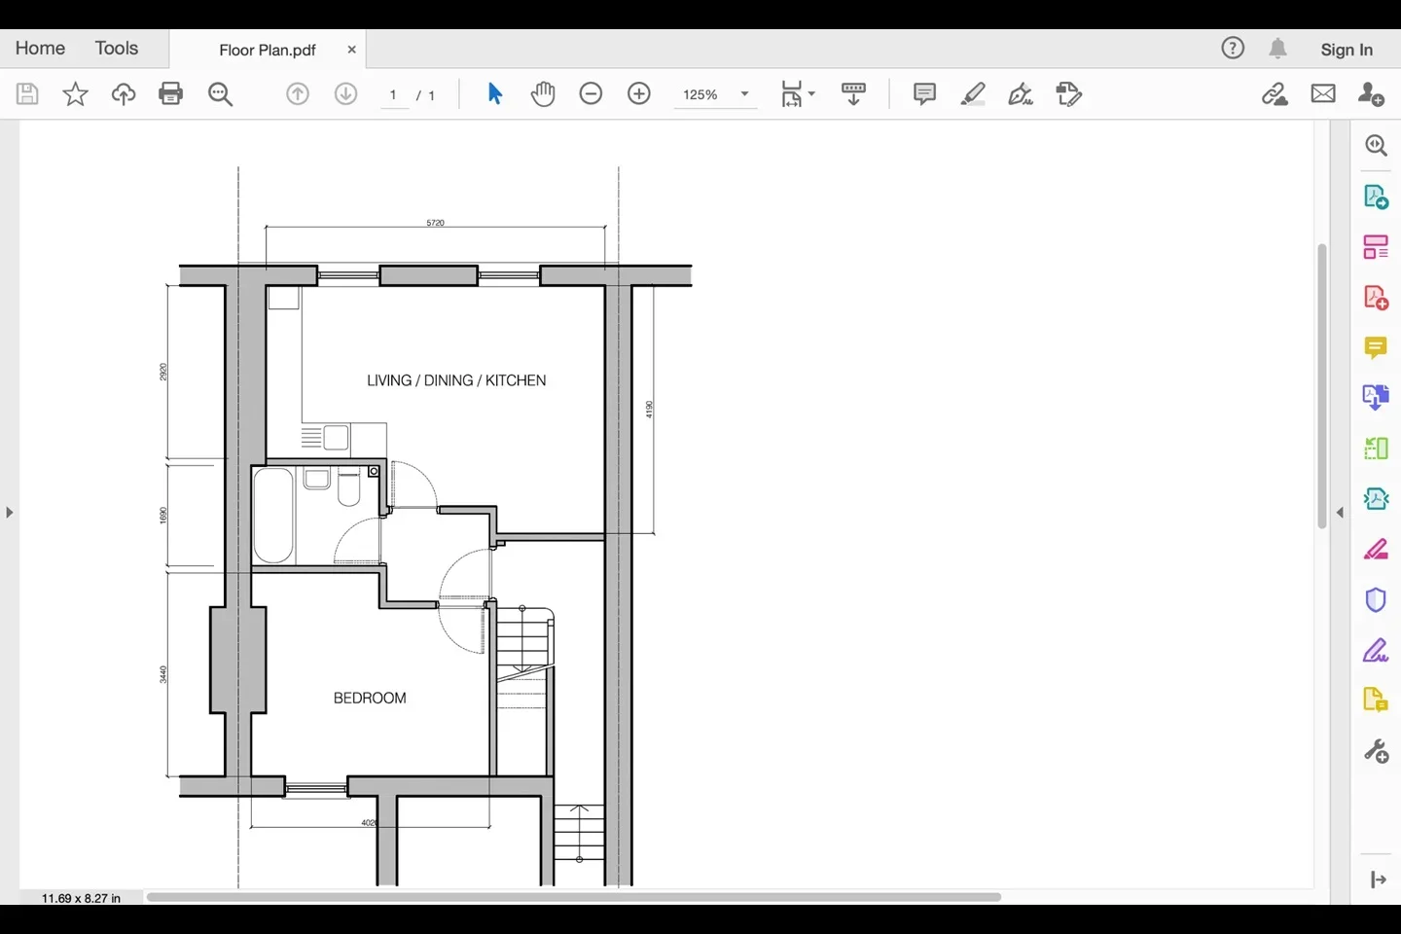Open the zoom level dropdown arrow
The image size is (1401, 934).
pyautogui.click(x=744, y=94)
